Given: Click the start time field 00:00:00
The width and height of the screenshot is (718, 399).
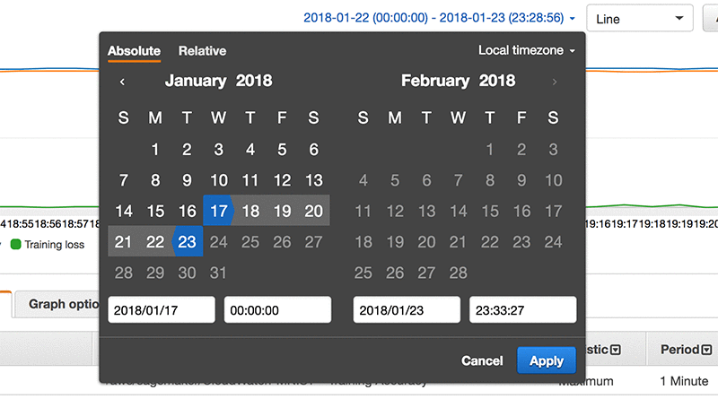Looking at the screenshot, I should click(277, 309).
